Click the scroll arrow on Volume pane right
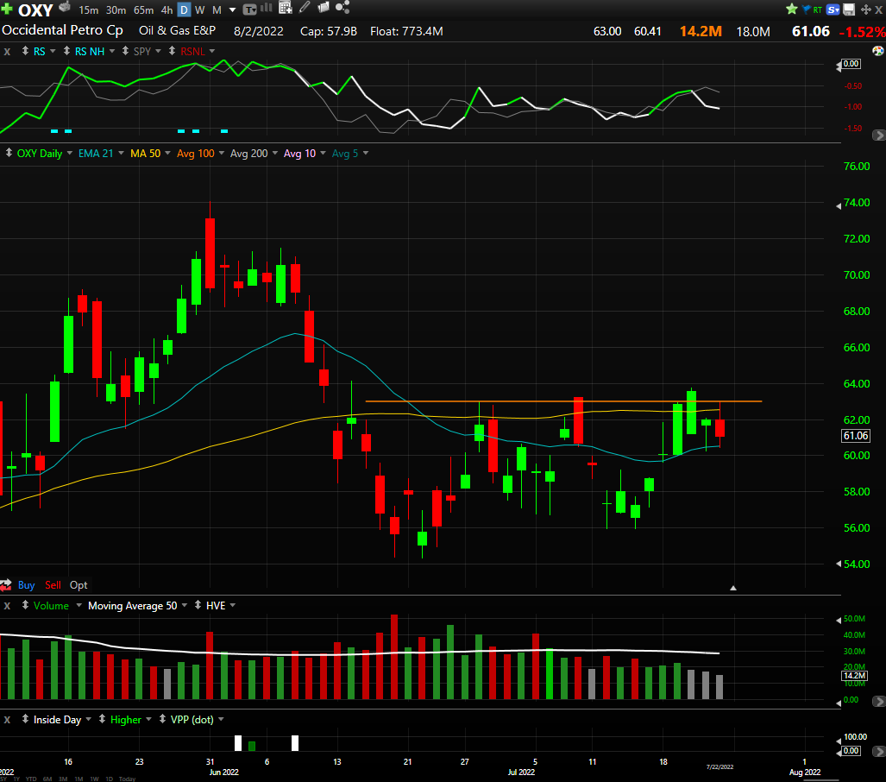Viewport: 886px width, 782px height. pos(878,701)
